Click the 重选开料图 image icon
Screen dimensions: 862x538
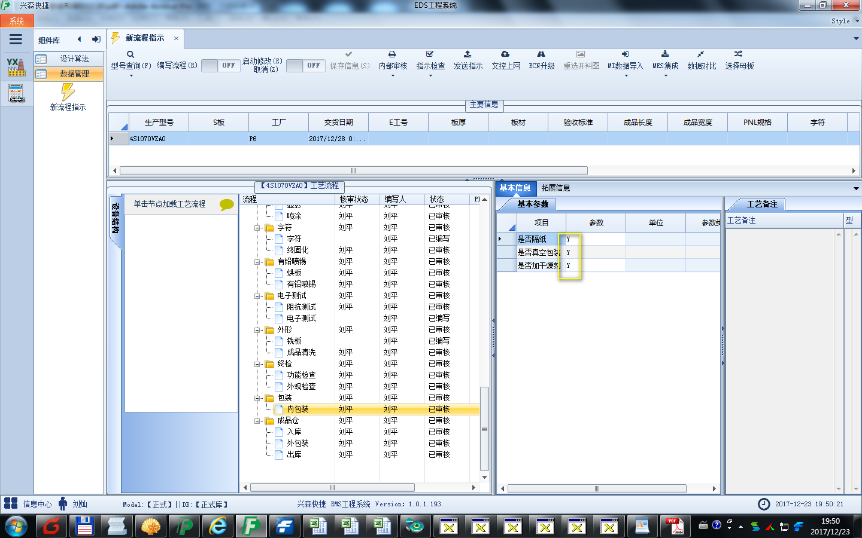(x=581, y=54)
